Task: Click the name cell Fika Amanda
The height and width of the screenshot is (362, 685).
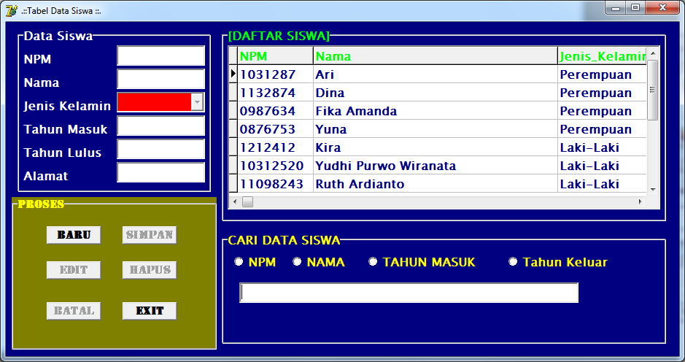Action: point(435,111)
